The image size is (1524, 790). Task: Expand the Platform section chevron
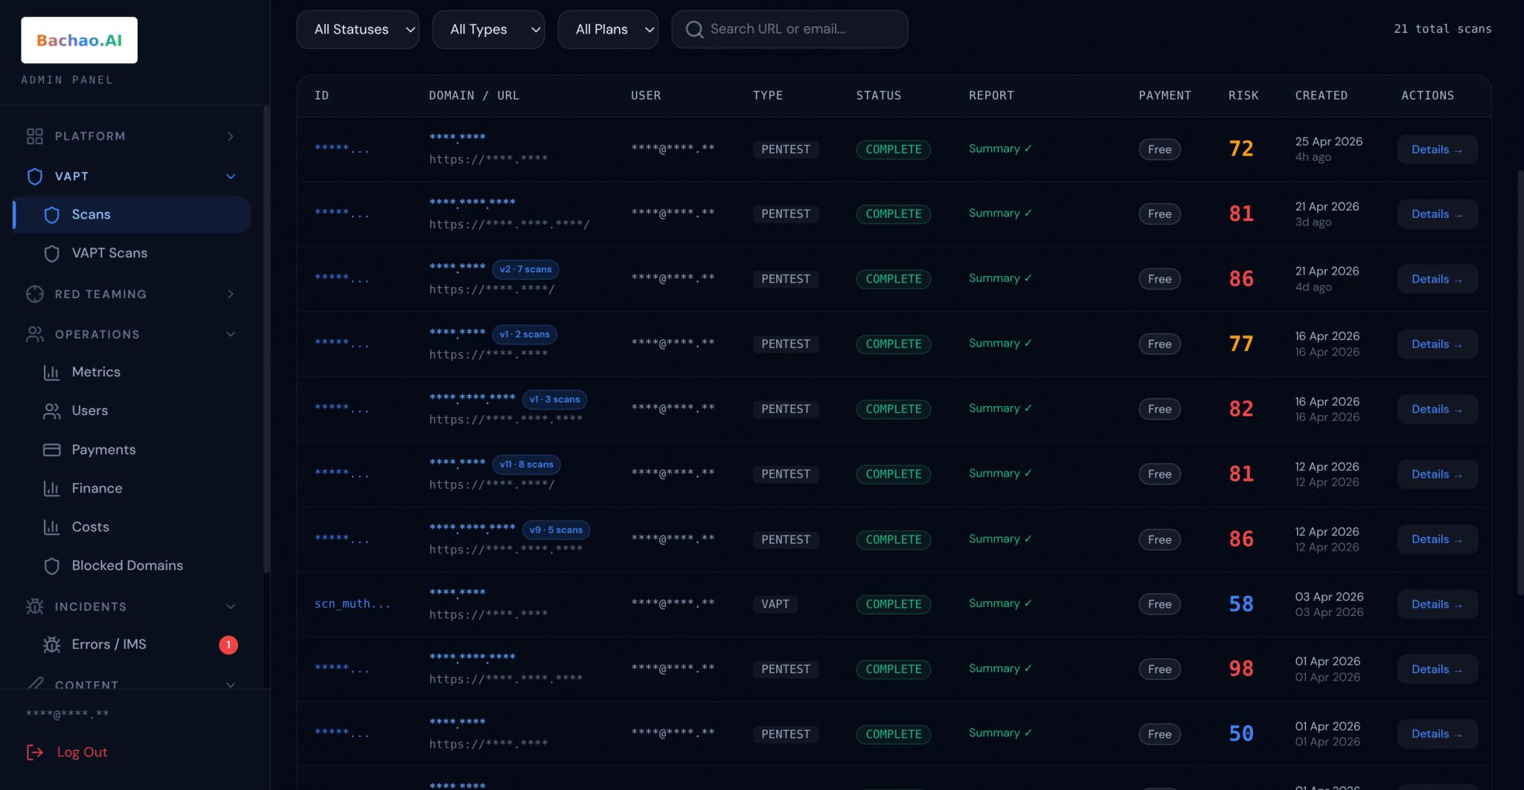(231, 136)
